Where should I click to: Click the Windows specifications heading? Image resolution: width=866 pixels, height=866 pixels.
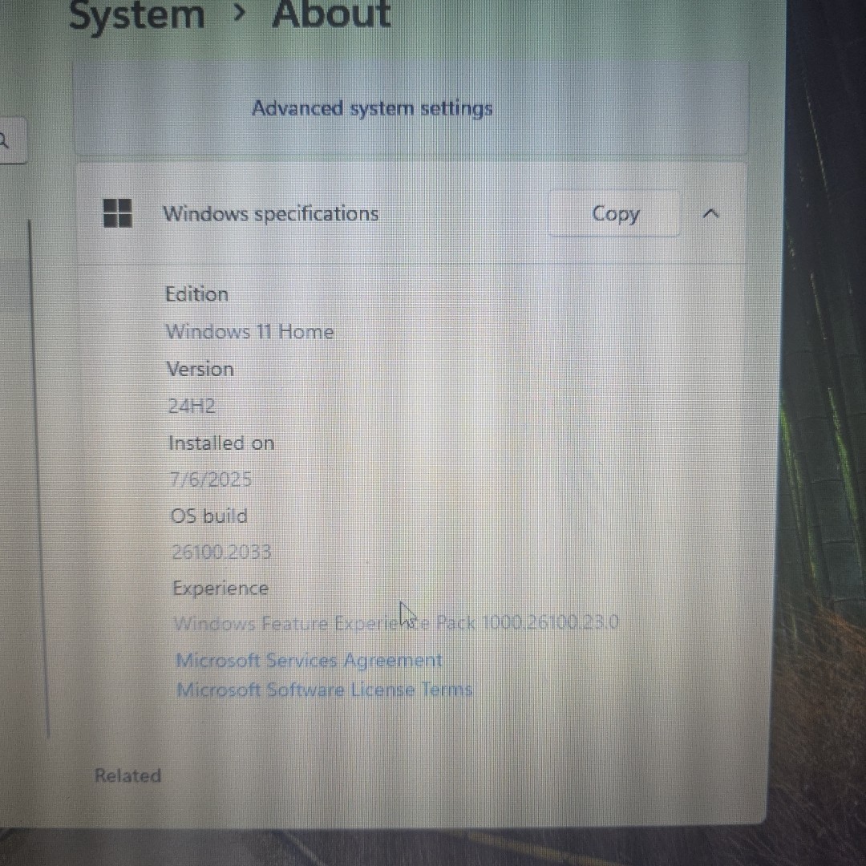click(271, 214)
